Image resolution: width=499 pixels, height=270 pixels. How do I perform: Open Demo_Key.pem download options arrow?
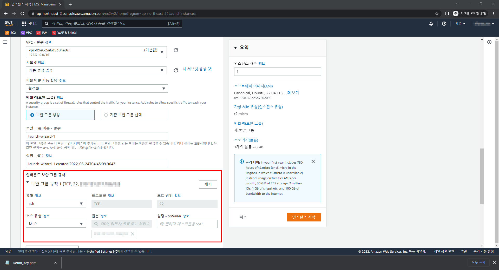pos(55,263)
